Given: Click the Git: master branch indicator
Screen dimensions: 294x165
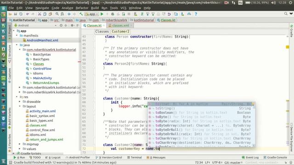Looking at the screenshot, I should tap(233, 163).
